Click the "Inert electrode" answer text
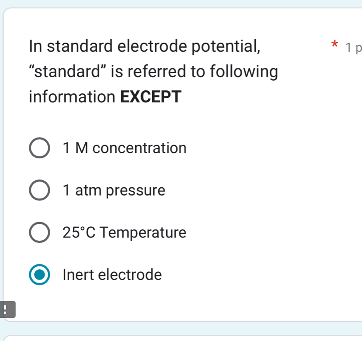 (x=112, y=274)
